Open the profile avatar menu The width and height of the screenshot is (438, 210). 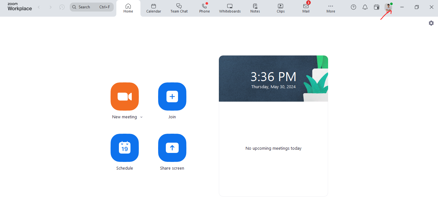click(x=388, y=7)
